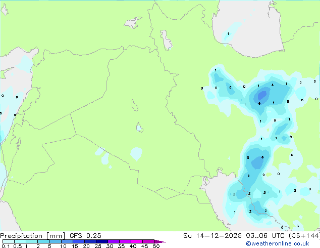Click the 45–50 mm legend swatch
Viewport: 320px width, 248px height.
coord(148,241)
